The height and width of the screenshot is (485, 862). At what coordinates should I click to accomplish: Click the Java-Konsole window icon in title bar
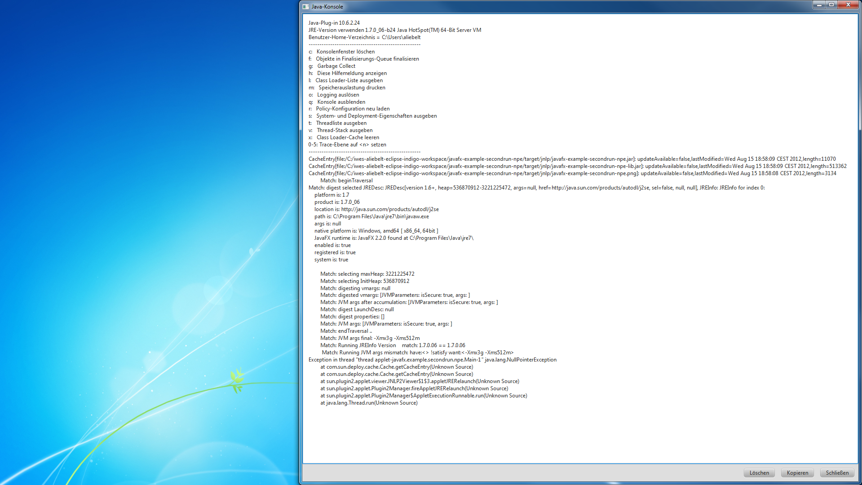pos(306,7)
